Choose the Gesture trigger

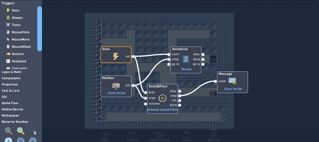[x=15, y=54]
